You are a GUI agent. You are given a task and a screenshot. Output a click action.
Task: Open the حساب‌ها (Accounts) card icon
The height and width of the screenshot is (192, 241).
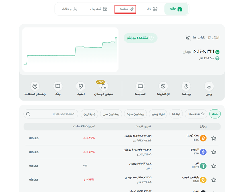140,86
